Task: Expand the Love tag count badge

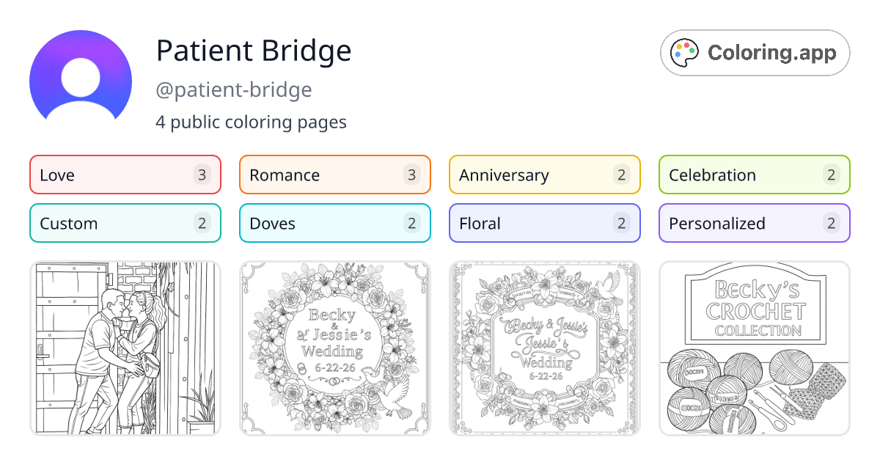Action: click(202, 175)
